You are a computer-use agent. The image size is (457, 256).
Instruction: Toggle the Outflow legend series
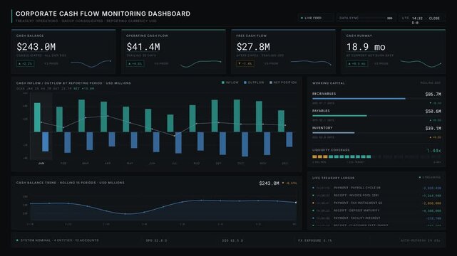pyautogui.click(x=254, y=82)
